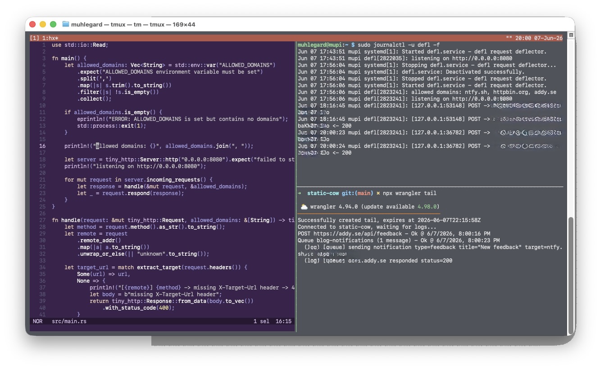
Task: Click the .with_status_code(400); line
Action: (x=138, y=308)
